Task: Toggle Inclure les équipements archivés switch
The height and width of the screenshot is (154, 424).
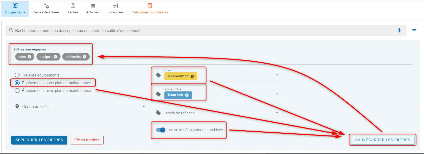Action: point(161,130)
